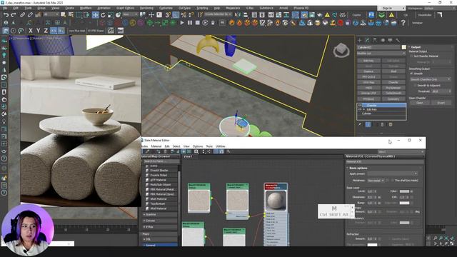The height and width of the screenshot is (257, 457).
Task: Click Configure Modifier Sets icon under stack
Action: (391, 124)
